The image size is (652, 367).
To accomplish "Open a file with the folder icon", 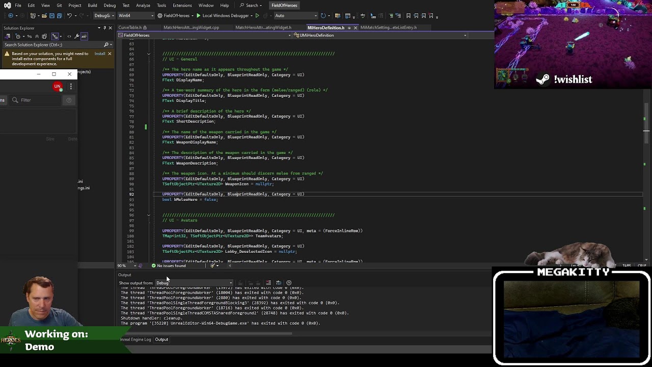I will tap(44, 16).
